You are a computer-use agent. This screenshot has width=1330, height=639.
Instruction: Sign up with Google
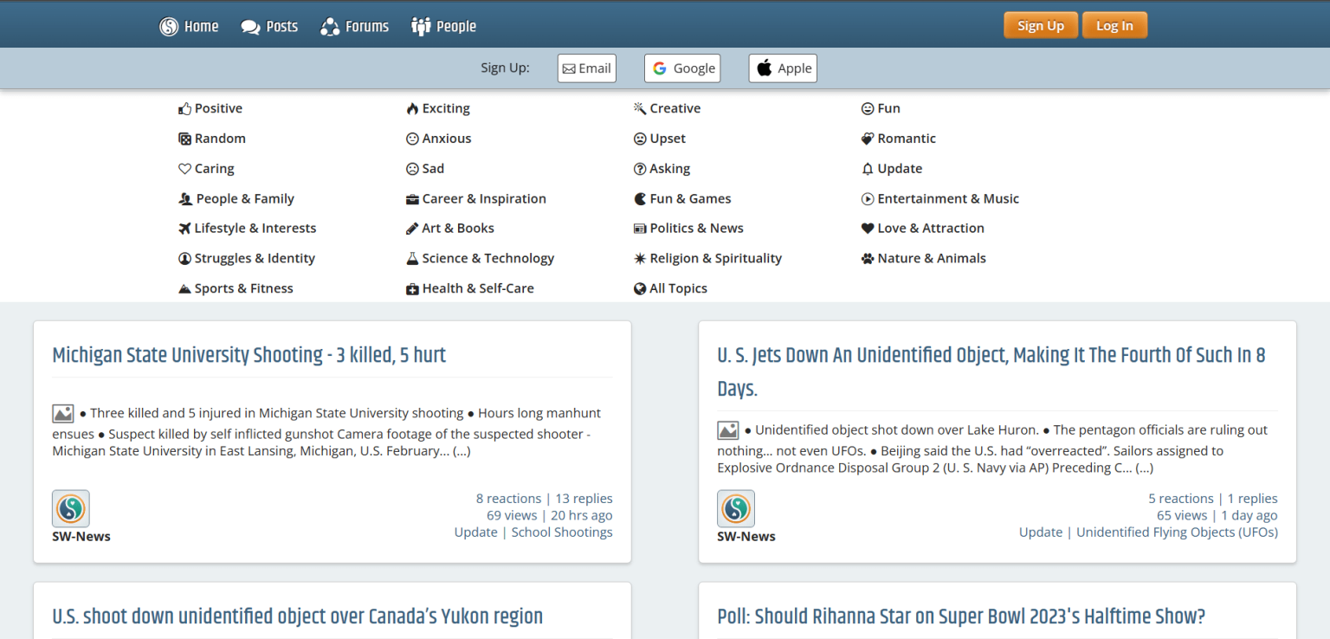[682, 68]
